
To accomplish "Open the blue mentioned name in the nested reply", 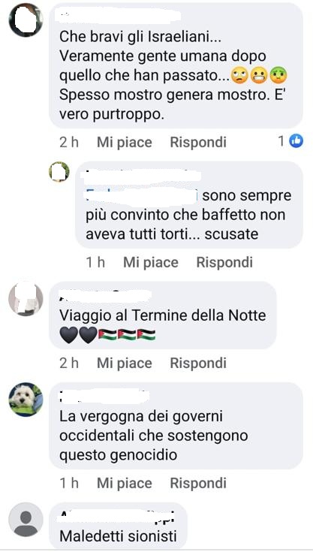I will [x=141, y=195].
